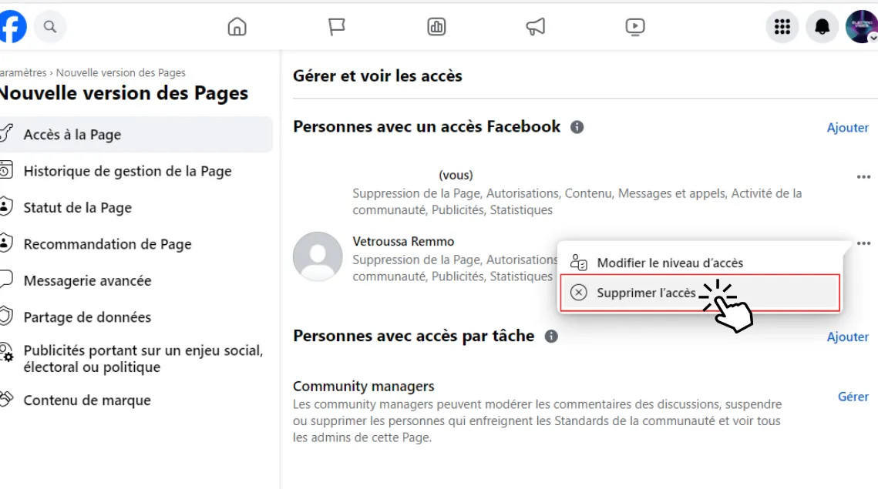Open the nine-dot apps menu
Viewport: 878px width, 489px height.
point(782,26)
